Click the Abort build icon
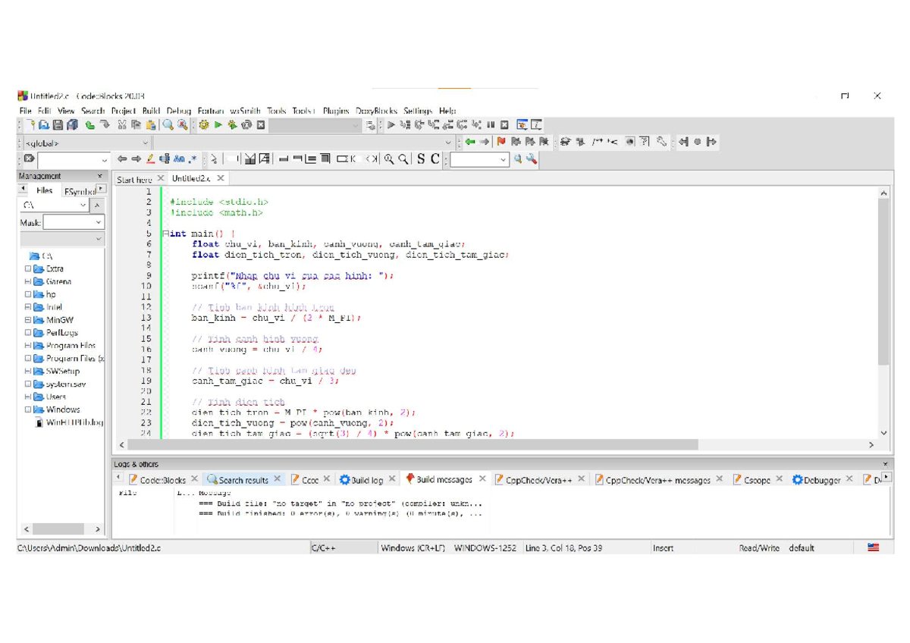Screen dimensions: 910x643 pyautogui.click(x=260, y=124)
